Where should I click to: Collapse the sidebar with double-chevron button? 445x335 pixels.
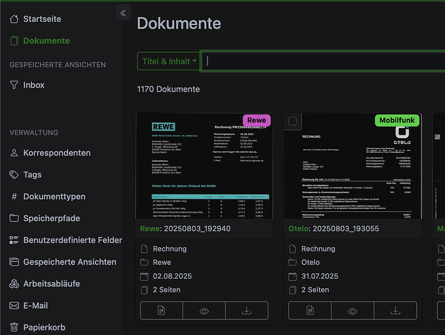coord(123,13)
